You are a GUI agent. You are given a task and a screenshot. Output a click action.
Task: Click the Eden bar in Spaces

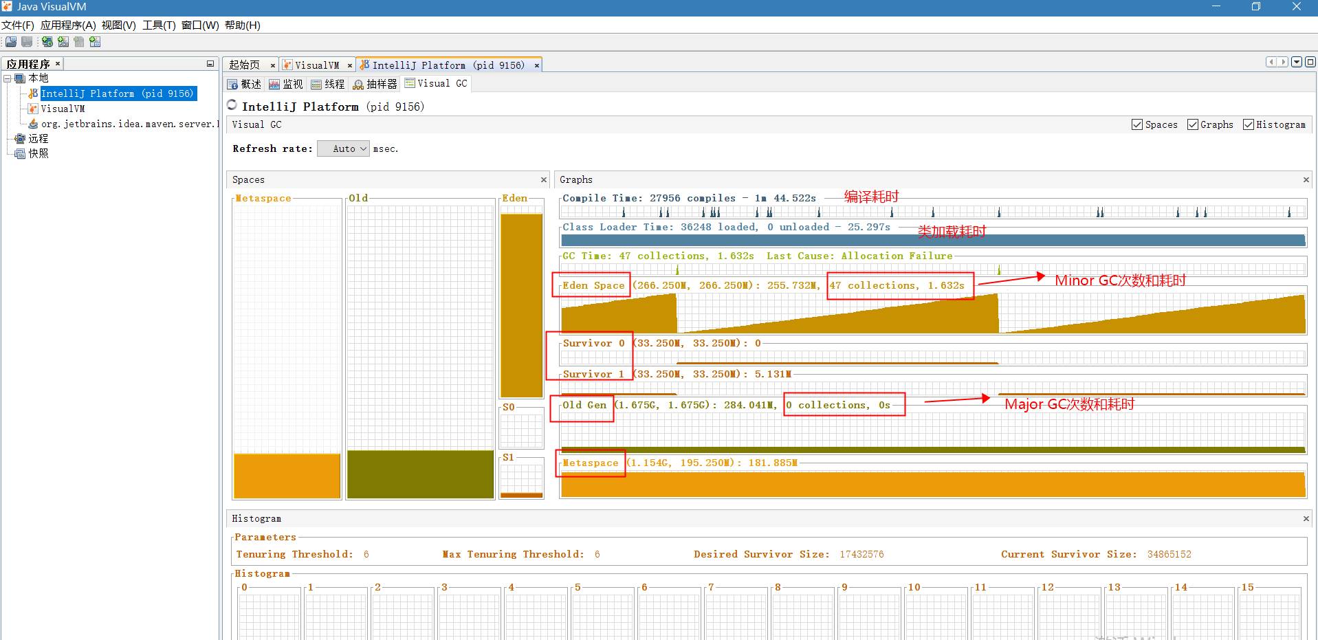click(x=522, y=305)
